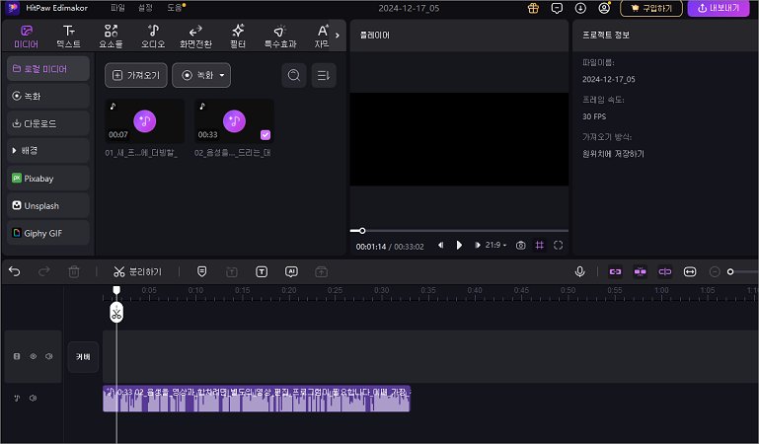Click the 내보내기 (Export) button
This screenshot has height=444, width=759.
(718, 8)
